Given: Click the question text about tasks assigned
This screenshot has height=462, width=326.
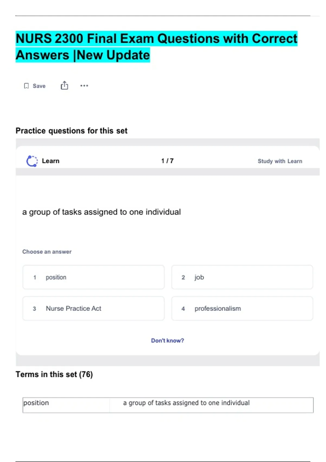Looking at the screenshot, I should [x=101, y=212].
